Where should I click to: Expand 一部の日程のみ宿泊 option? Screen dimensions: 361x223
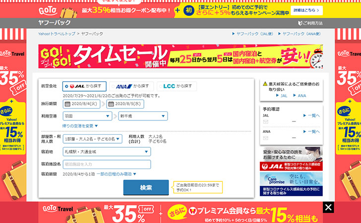[x=116, y=174]
